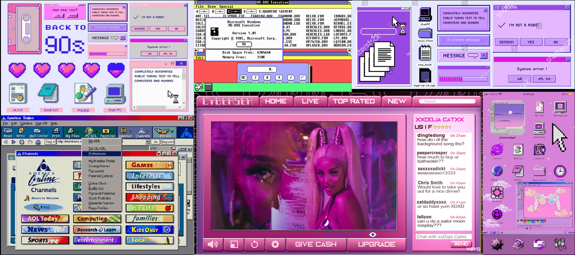Open the Tik Tok app on phone screen

point(539,107)
